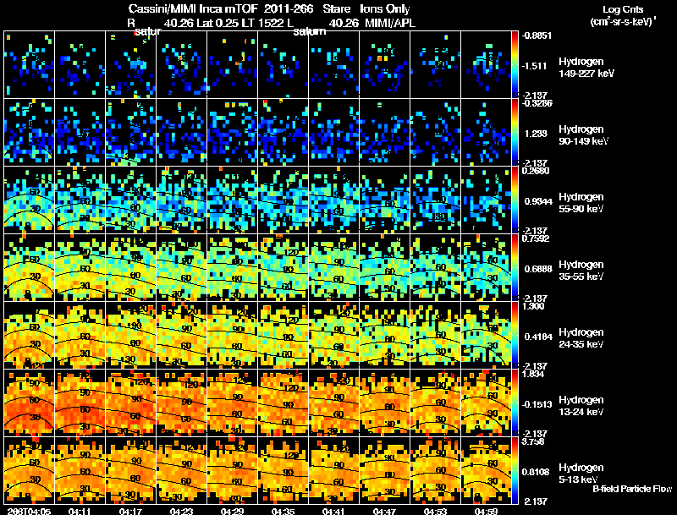
Task: Click the Hydrogen 13-24 keV panel at 04:11
Action: click(80, 403)
